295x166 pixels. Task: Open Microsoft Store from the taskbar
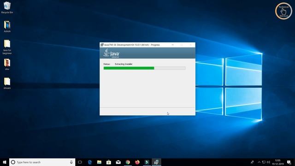coord(109,162)
